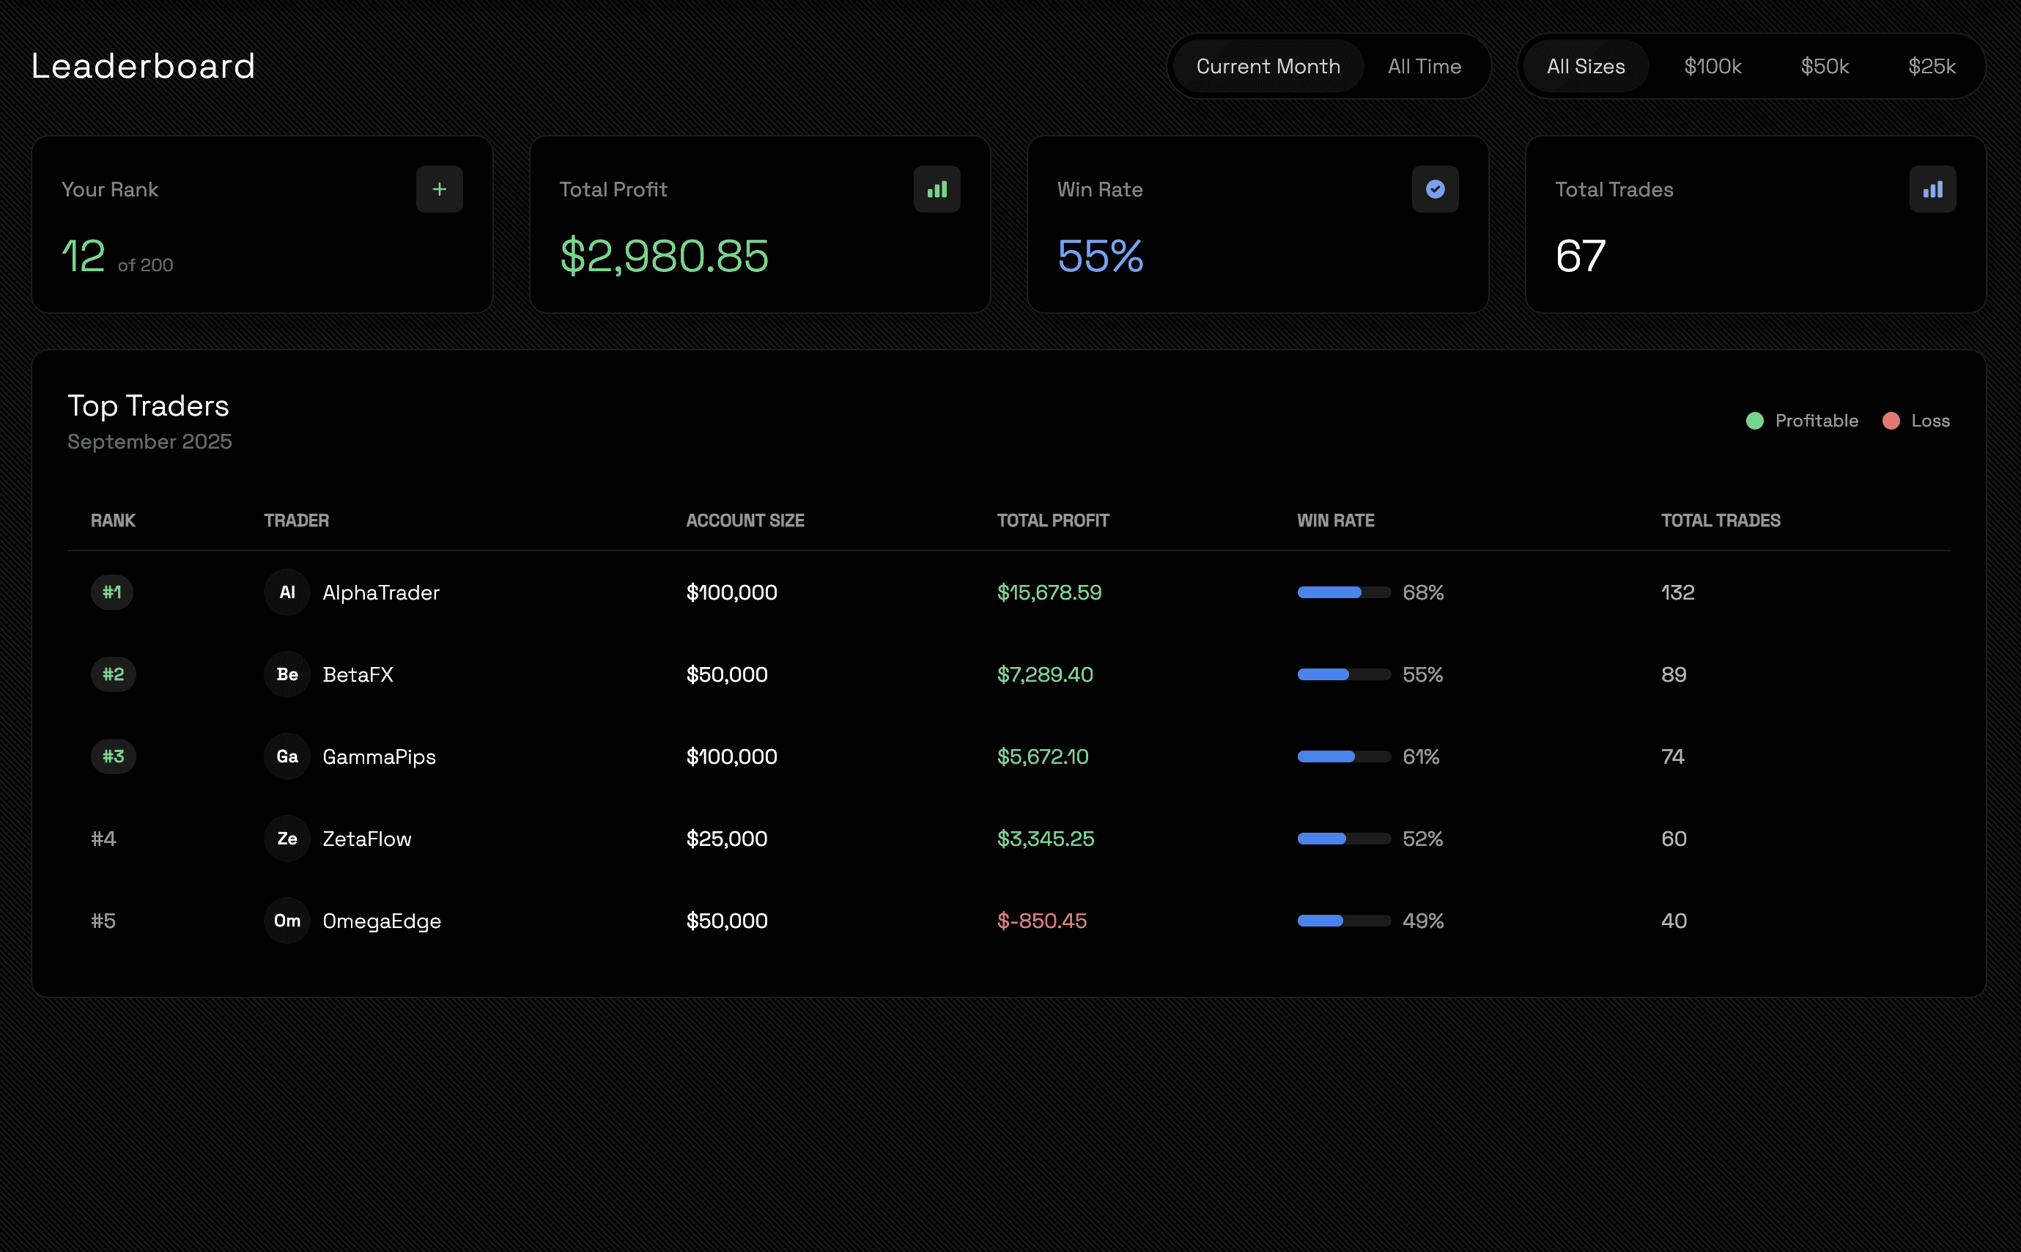Click the 67 Total Trades card figure
The width and height of the screenshot is (2021, 1252).
[x=1580, y=256]
